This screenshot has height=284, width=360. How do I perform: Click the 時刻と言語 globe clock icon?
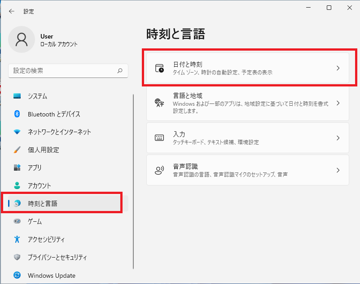[x=17, y=203]
